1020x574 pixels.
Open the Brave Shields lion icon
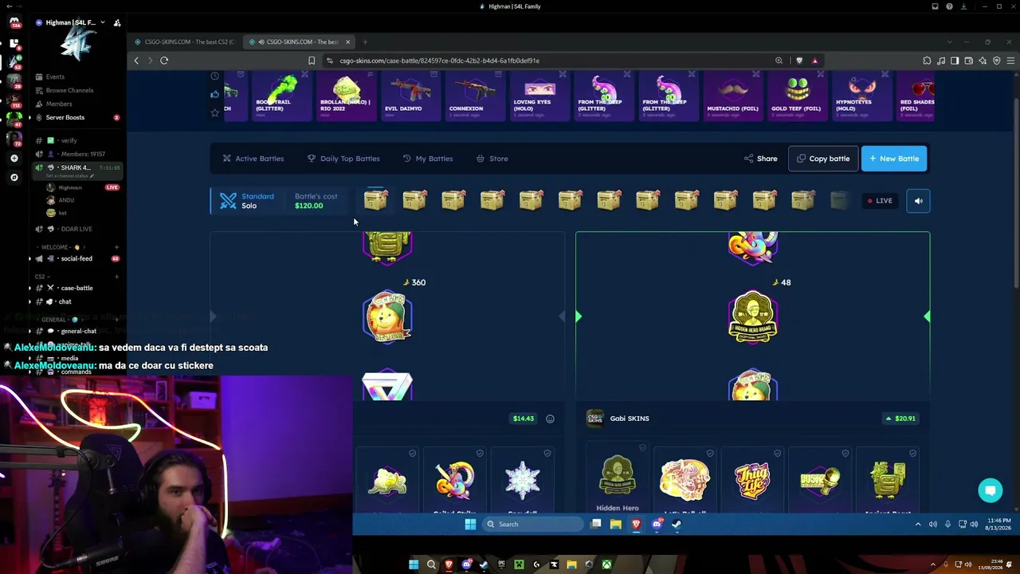click(799, 61)
